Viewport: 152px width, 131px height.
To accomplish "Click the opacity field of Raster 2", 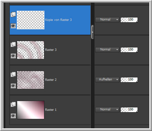I will click(x=129, y=80).
